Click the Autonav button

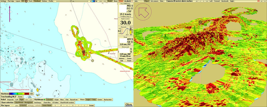(122, 58)
